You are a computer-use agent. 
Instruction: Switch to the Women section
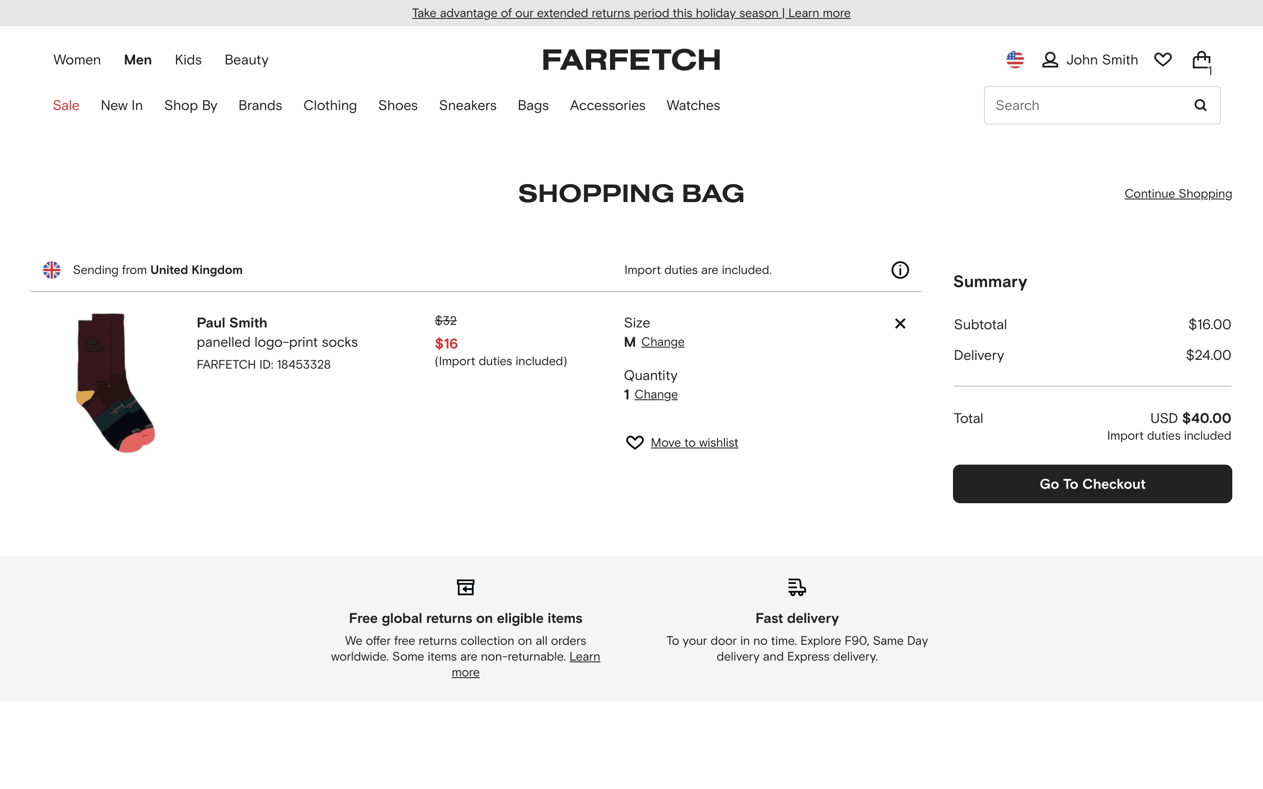77,60
